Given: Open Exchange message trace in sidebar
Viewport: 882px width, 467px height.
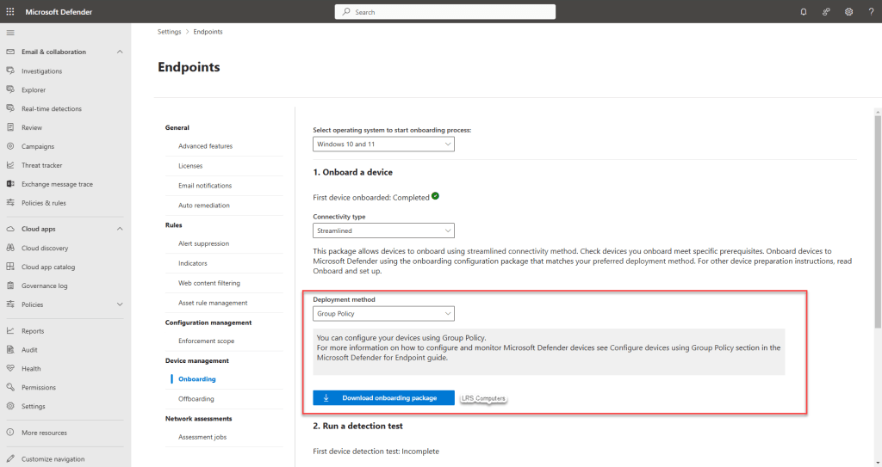Looking at the screenshot, I should [x=57, y=184].
